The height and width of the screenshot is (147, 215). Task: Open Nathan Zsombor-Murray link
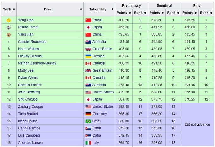pyautogui.click(x=37, y=63)
